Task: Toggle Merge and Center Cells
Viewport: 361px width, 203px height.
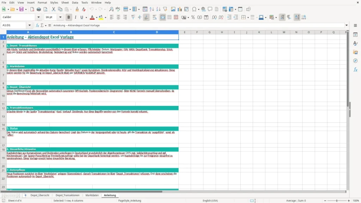Action: click(163, 17)
